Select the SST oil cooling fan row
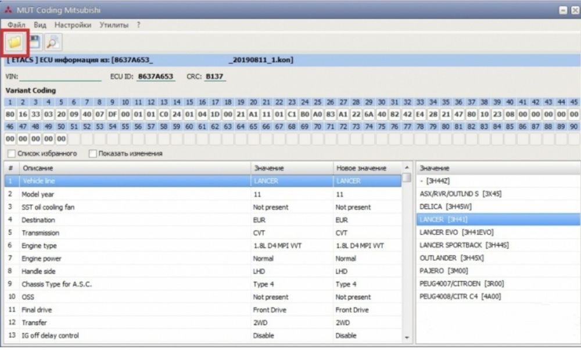 click(203, 207)
